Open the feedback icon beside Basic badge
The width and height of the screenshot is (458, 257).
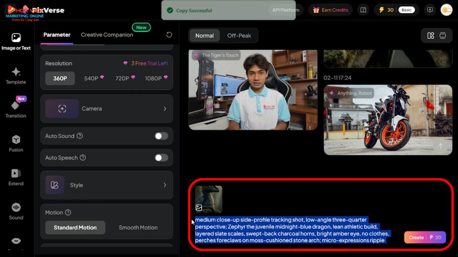click(430, 10)
